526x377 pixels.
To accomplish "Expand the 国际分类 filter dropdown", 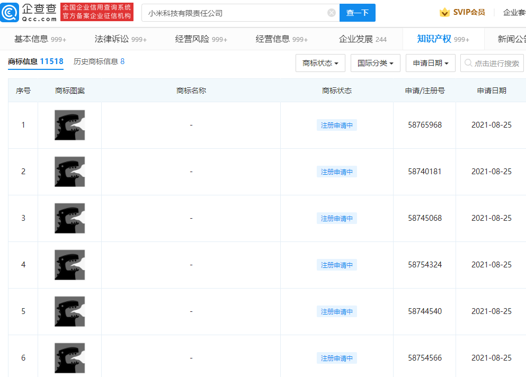I will click(376, 63).
